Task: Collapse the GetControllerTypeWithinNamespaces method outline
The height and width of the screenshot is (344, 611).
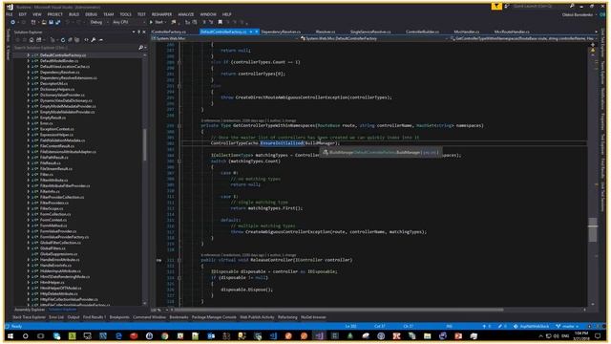Action: tap(179, 125)
